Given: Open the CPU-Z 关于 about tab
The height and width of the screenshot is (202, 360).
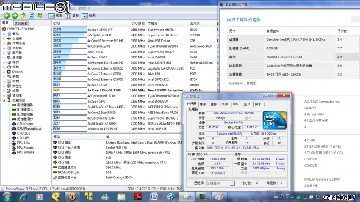Looking at the screenshot, I should point(258,104).
